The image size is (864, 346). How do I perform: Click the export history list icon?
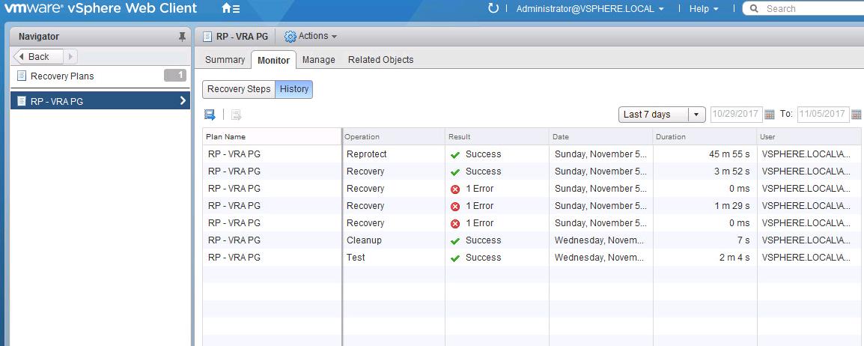pos(210,115)
